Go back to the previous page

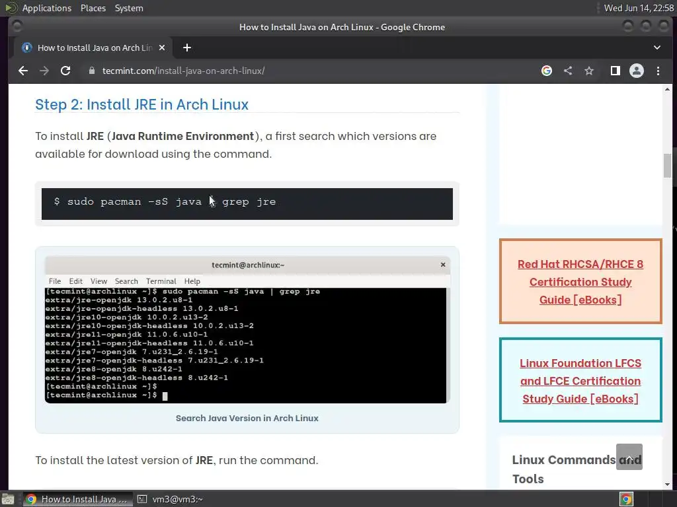23,71
